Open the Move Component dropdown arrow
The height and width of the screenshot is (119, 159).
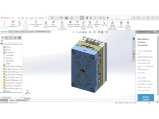coord(53,29)
